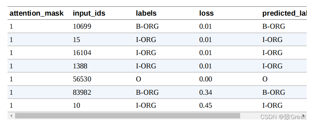Screen dimensions: 311x123
Task: Select the input_ids cell 10699
Action: pyautogui.click(x=82, y=26)
